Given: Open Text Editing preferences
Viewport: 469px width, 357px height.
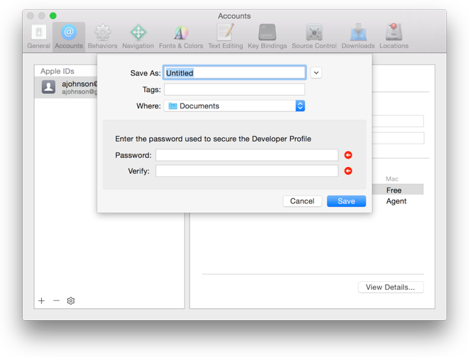Looking at the screenshot, I should click(x=226, y=37).
